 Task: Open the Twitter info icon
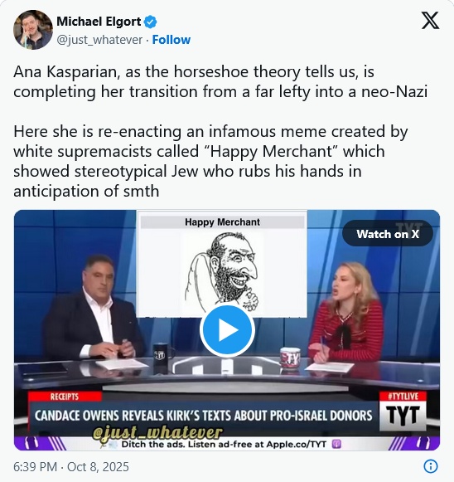point(431,466)
